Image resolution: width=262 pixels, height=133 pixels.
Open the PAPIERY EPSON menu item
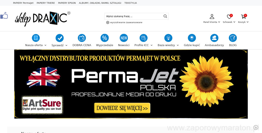tap(67, 3)
